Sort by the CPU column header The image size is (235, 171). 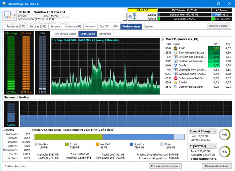(x=216, y=44)
